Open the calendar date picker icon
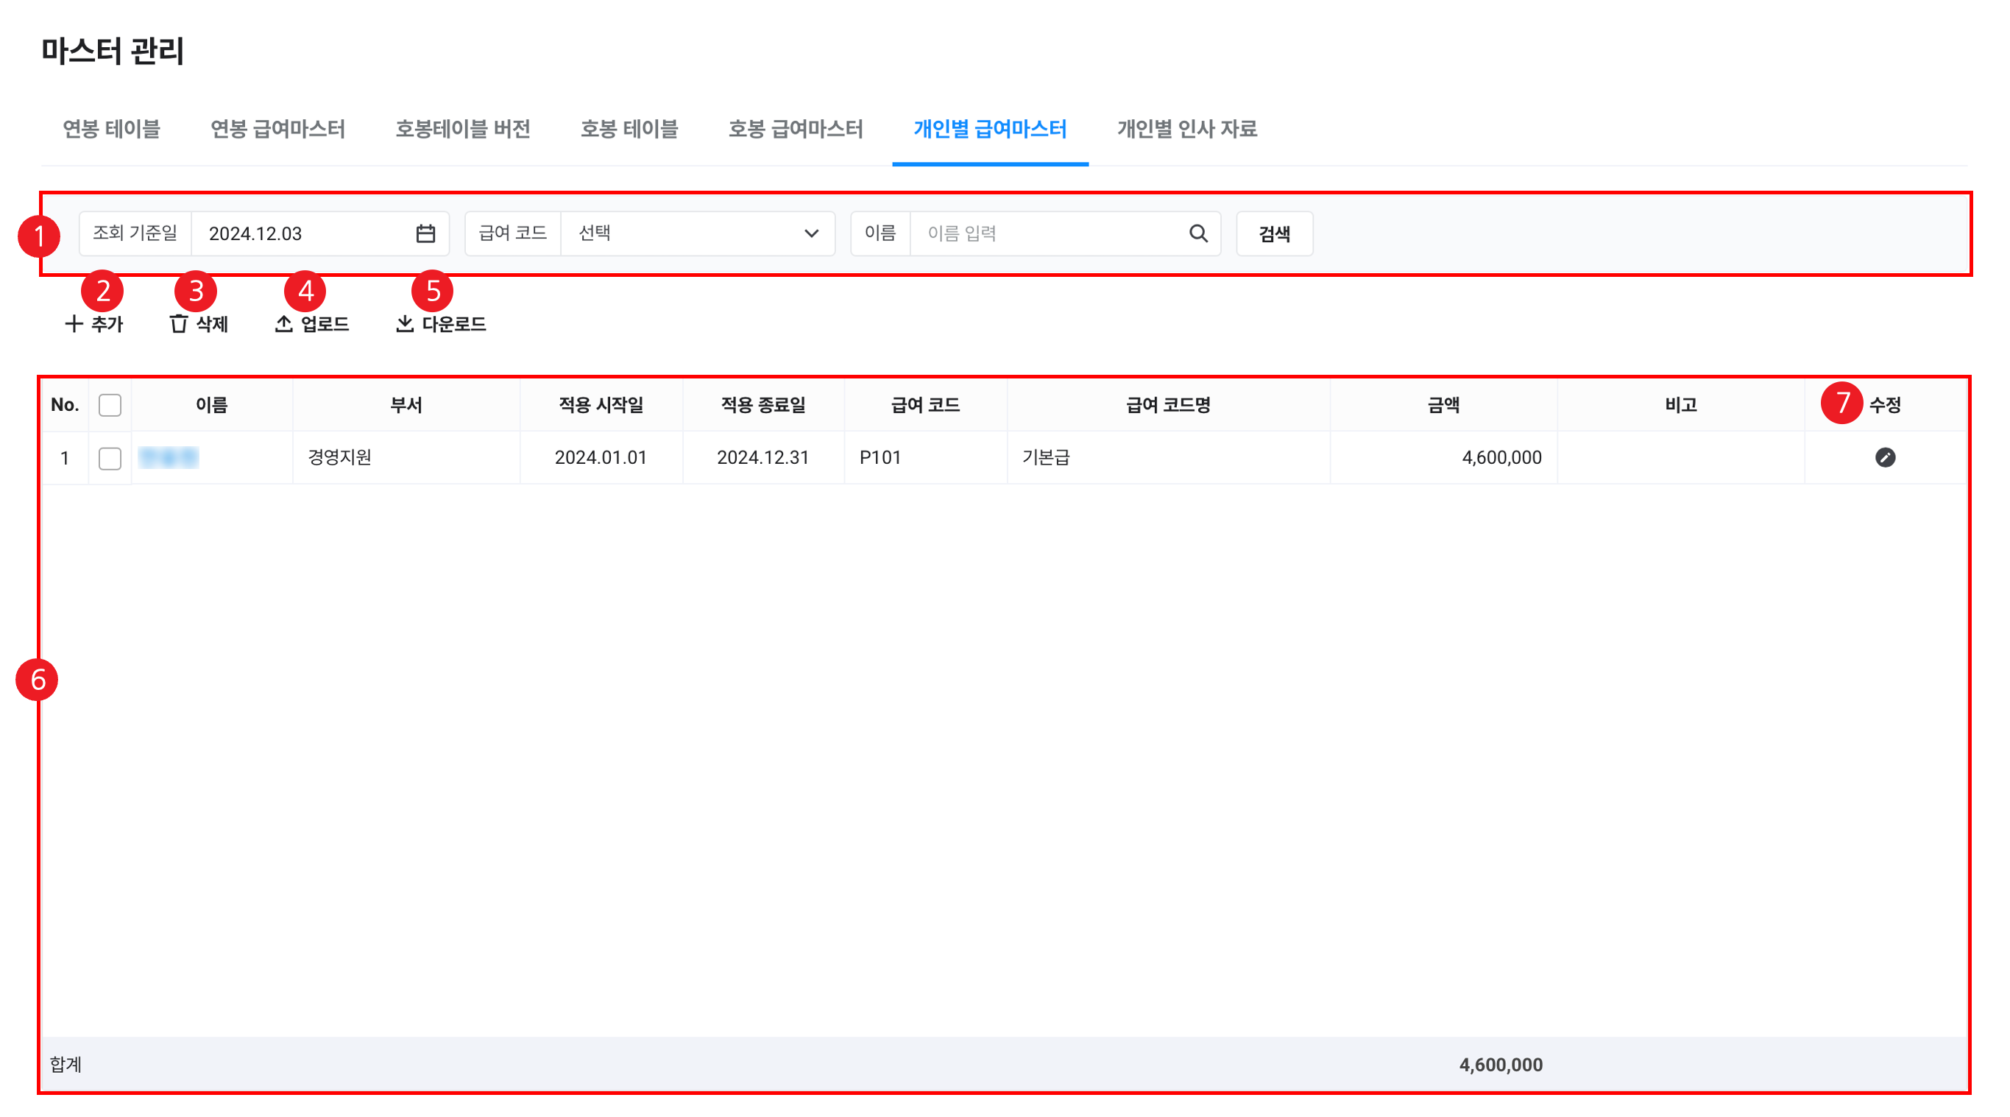The height and width of the screenshot is (1117, 2010). click(425, 233)
